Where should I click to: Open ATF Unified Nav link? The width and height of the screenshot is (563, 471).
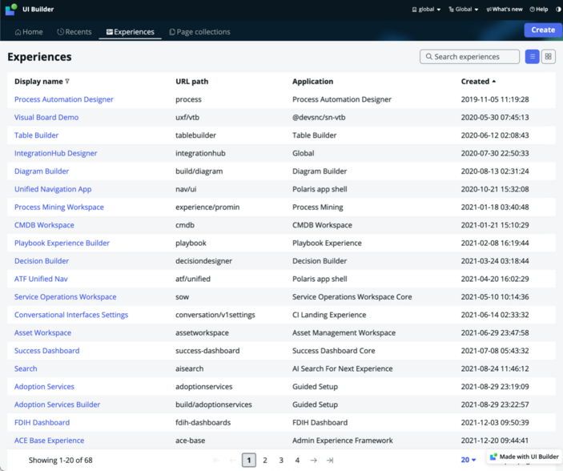41,279
